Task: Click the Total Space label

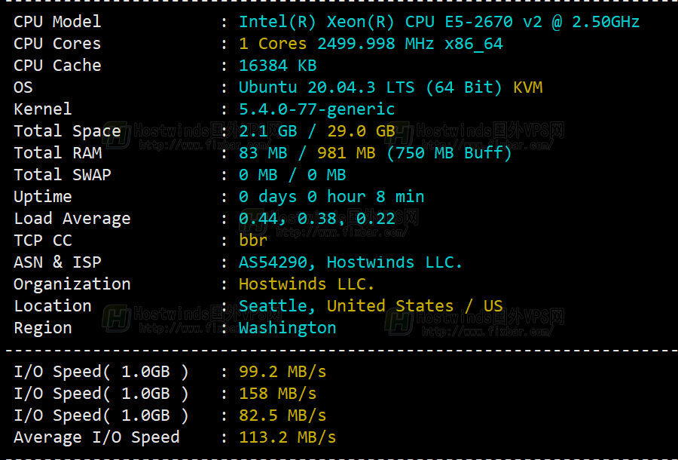Action: [x=68, y=131]
